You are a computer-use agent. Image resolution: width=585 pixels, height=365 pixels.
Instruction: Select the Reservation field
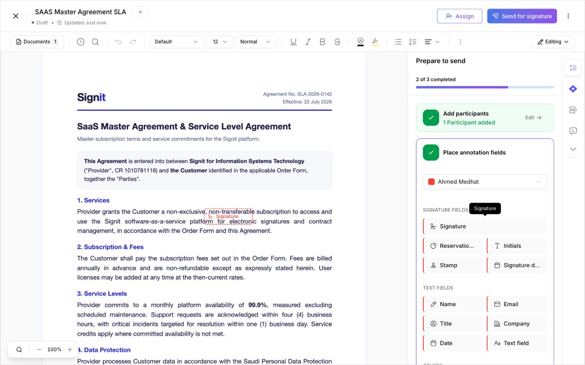(x=453, y=246)
